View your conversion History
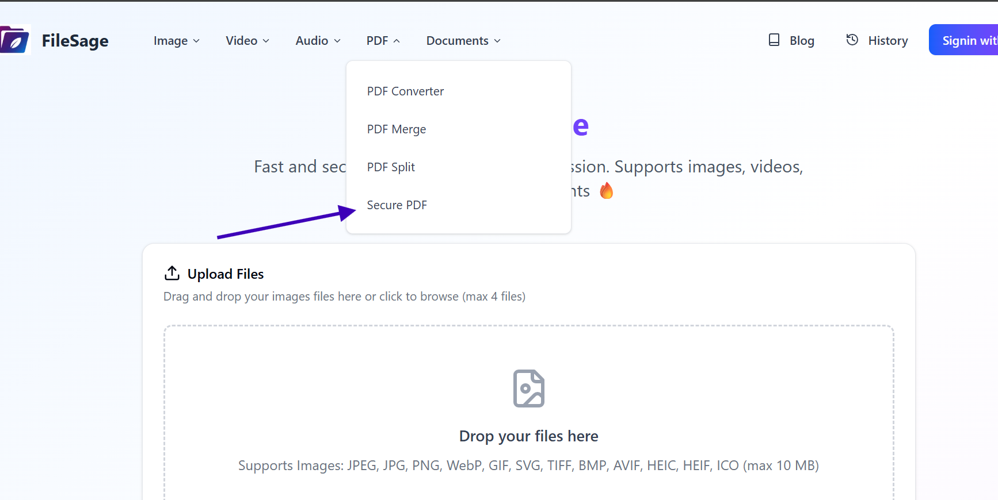The image size is (998, 500). click(889, 40)
